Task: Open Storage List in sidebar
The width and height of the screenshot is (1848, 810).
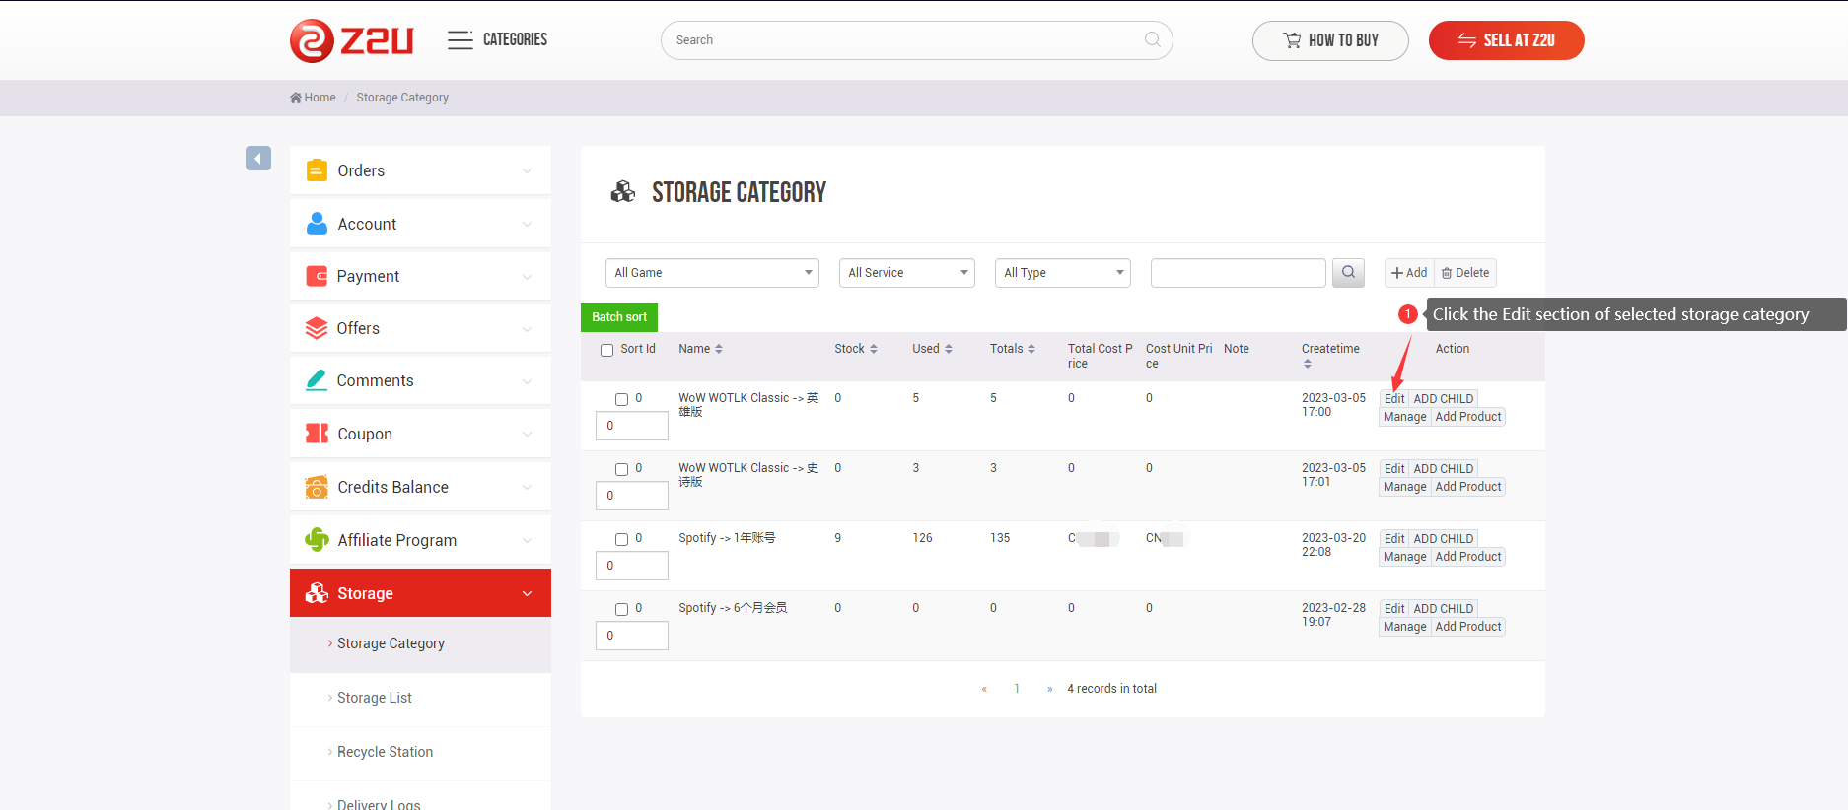Action: click(375, 698)
